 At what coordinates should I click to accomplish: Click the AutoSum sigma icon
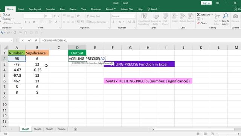pos(198,14)
